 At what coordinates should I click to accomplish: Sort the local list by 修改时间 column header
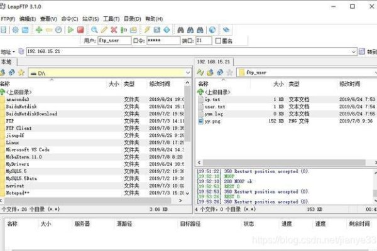[x=159, y=83]
